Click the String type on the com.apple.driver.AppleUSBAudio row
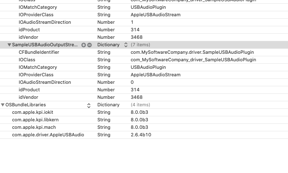The width and height of the screenshot is (288, 173). [x=104, y=135]
